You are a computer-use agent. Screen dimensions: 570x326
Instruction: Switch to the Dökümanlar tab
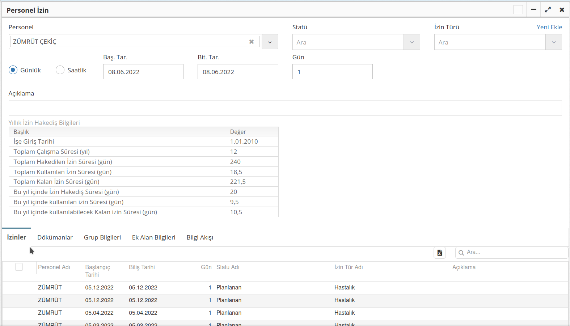[55, 237]
